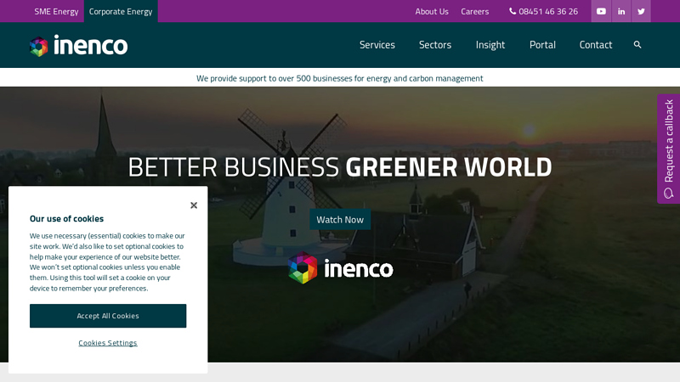Viewport: 680px width, 382px height.
Task: Go to the Careers page
Action: pyautogui.click(x=475, y=11)
